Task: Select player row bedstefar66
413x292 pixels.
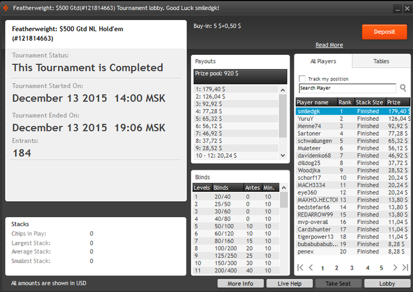Action: 353,207
